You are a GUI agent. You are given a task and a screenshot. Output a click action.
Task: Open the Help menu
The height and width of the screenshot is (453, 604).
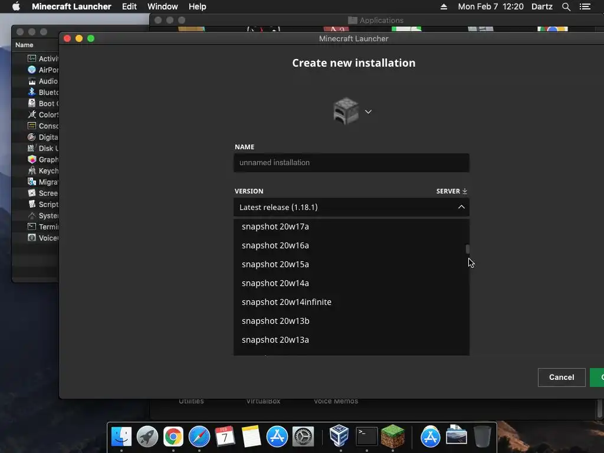click(x=197, y=6)
